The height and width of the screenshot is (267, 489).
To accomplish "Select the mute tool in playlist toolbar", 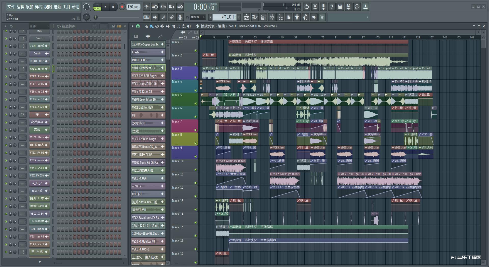I will 162,26.
